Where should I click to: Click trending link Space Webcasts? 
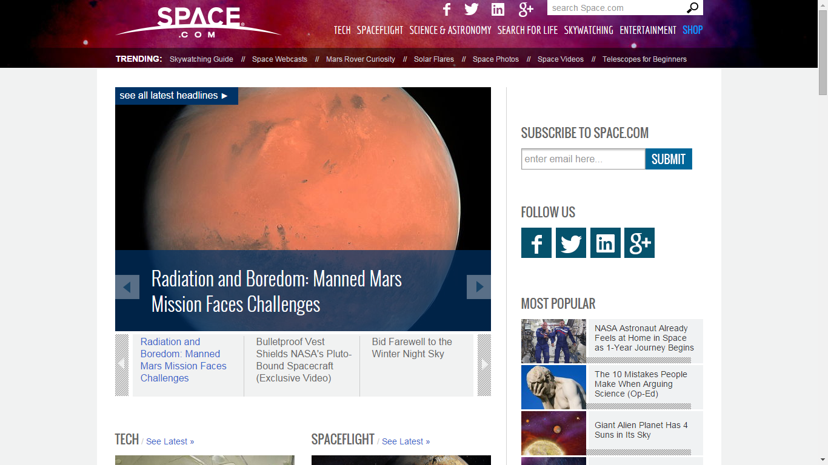[279, 59]
